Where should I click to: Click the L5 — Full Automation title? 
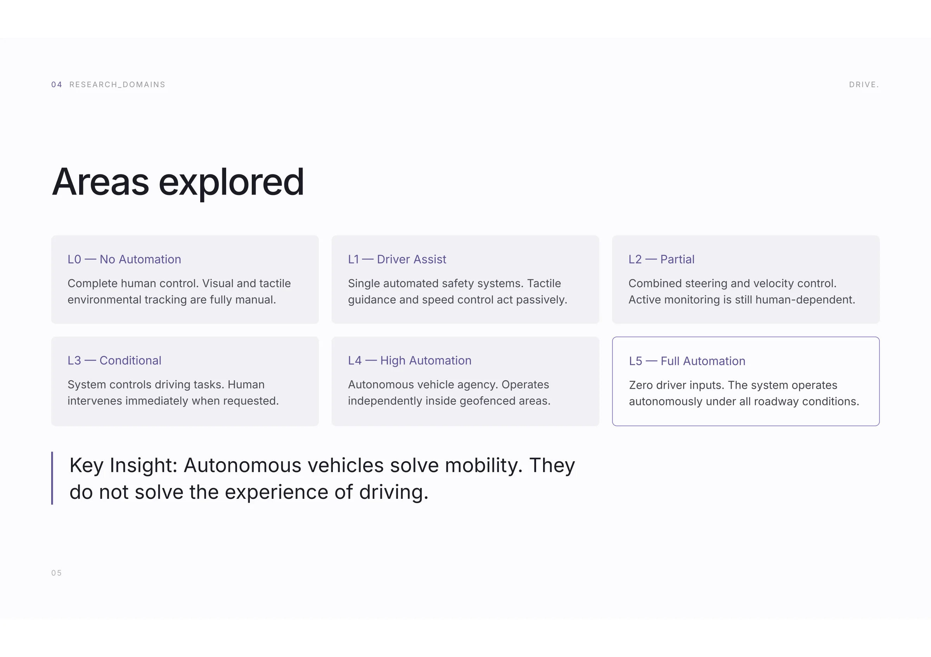(687, 361)
